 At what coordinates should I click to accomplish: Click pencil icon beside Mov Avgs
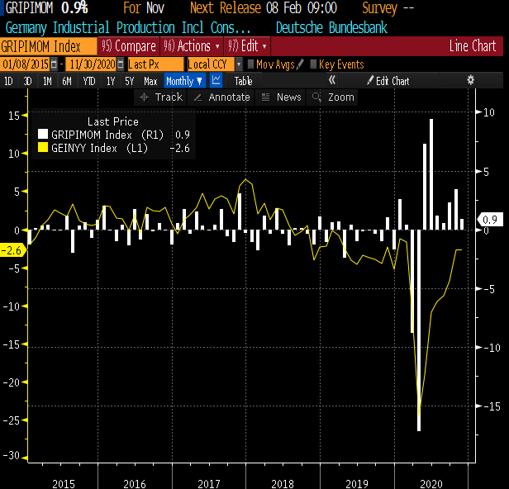(300, 64)
